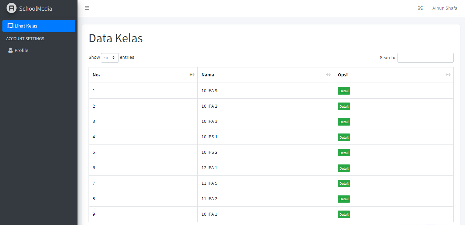
Task: Click the person icon beside Profile
Action: point(10,50)
